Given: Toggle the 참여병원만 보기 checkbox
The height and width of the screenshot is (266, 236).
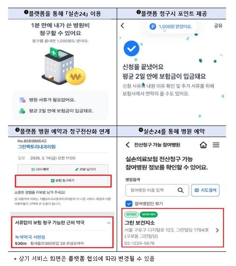Looking at the screenshot, I should (129, 204).
